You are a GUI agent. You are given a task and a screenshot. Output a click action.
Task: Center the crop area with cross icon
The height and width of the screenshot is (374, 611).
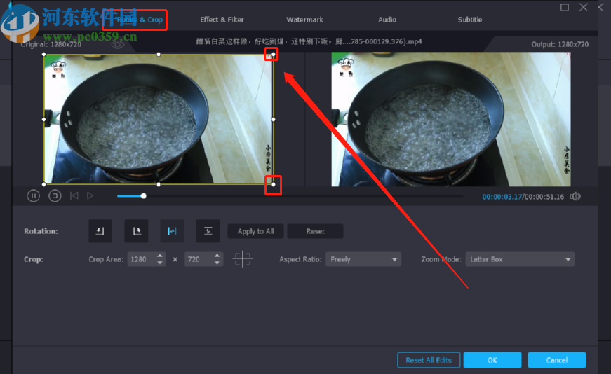pyautogui.click(x=243, y=259)
